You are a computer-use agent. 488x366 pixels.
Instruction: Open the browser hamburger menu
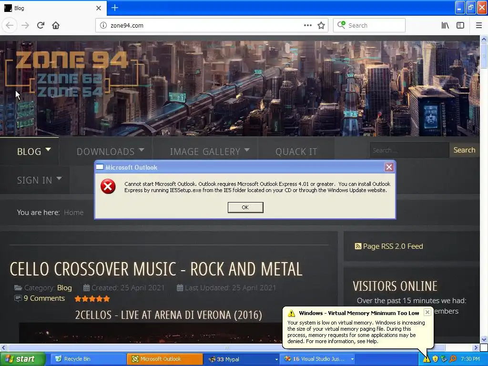(478, 25)
